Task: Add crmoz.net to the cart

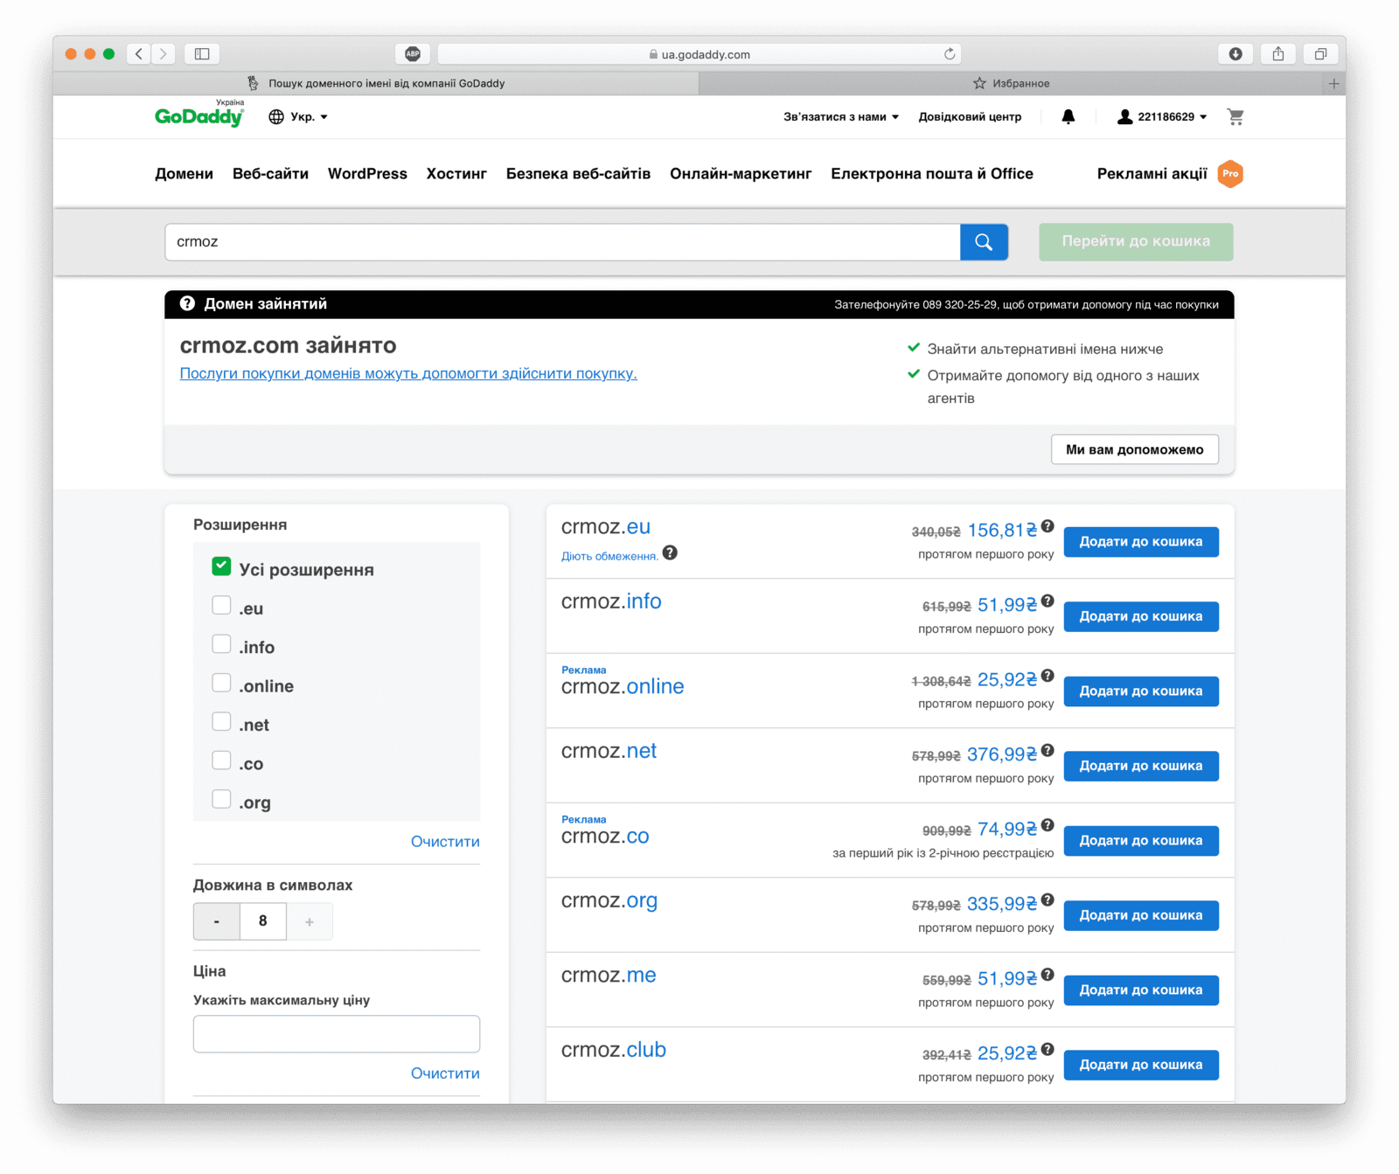Action: [1140, 766]
